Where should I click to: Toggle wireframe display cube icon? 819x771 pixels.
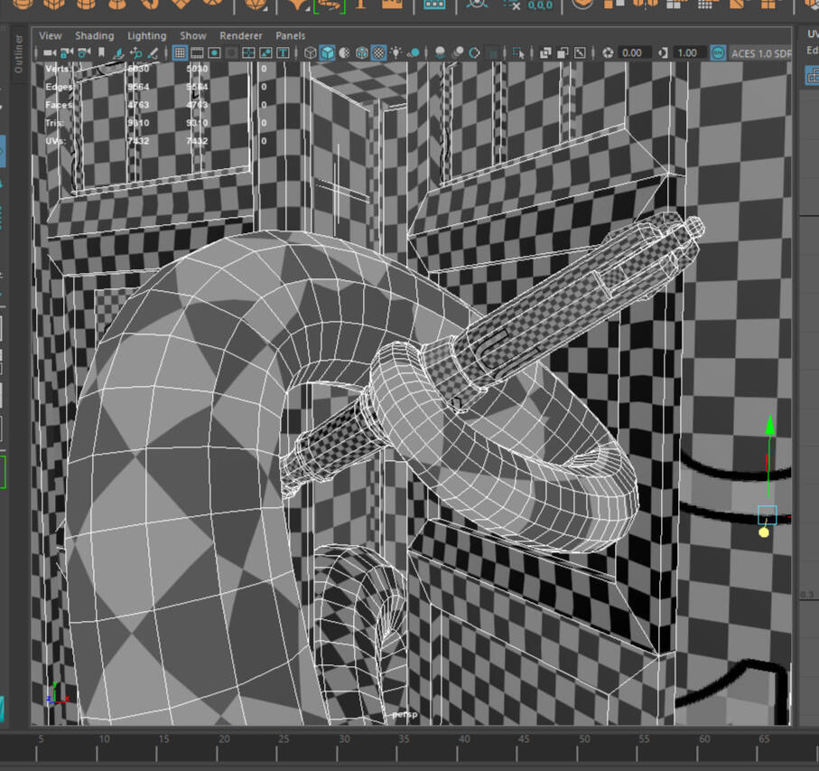tap(311, 53)
